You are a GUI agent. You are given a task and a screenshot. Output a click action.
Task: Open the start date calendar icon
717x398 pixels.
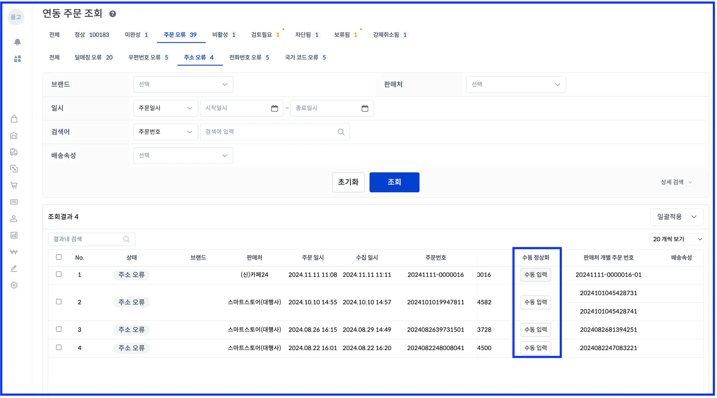[274, 108]
